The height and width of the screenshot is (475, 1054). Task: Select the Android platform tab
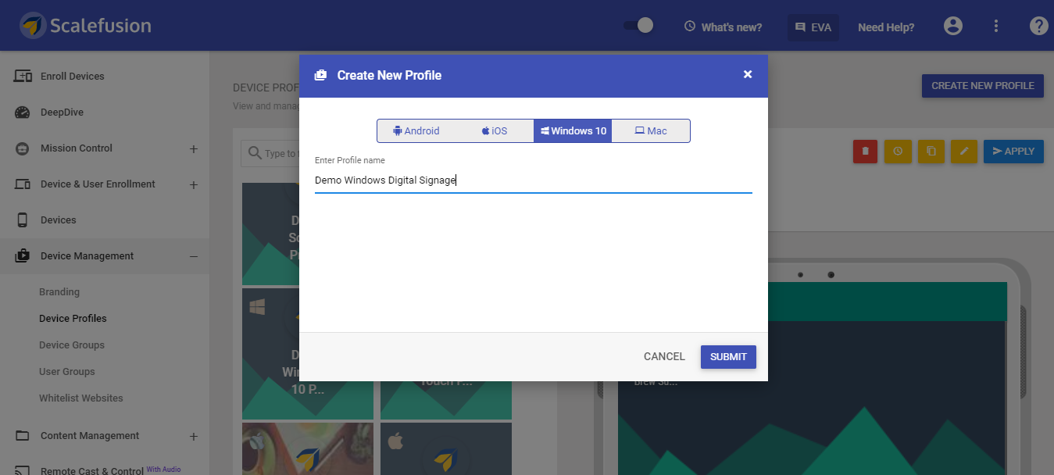[x=416, y=130]
